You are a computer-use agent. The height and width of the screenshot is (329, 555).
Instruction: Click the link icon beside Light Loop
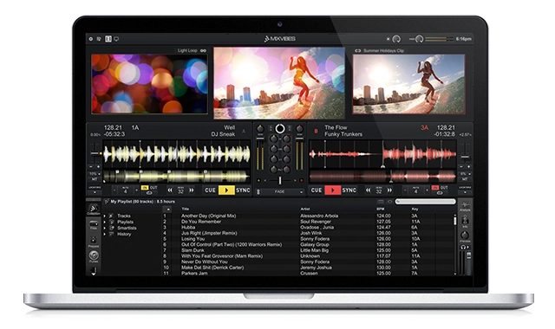click(x=203, y=50)
